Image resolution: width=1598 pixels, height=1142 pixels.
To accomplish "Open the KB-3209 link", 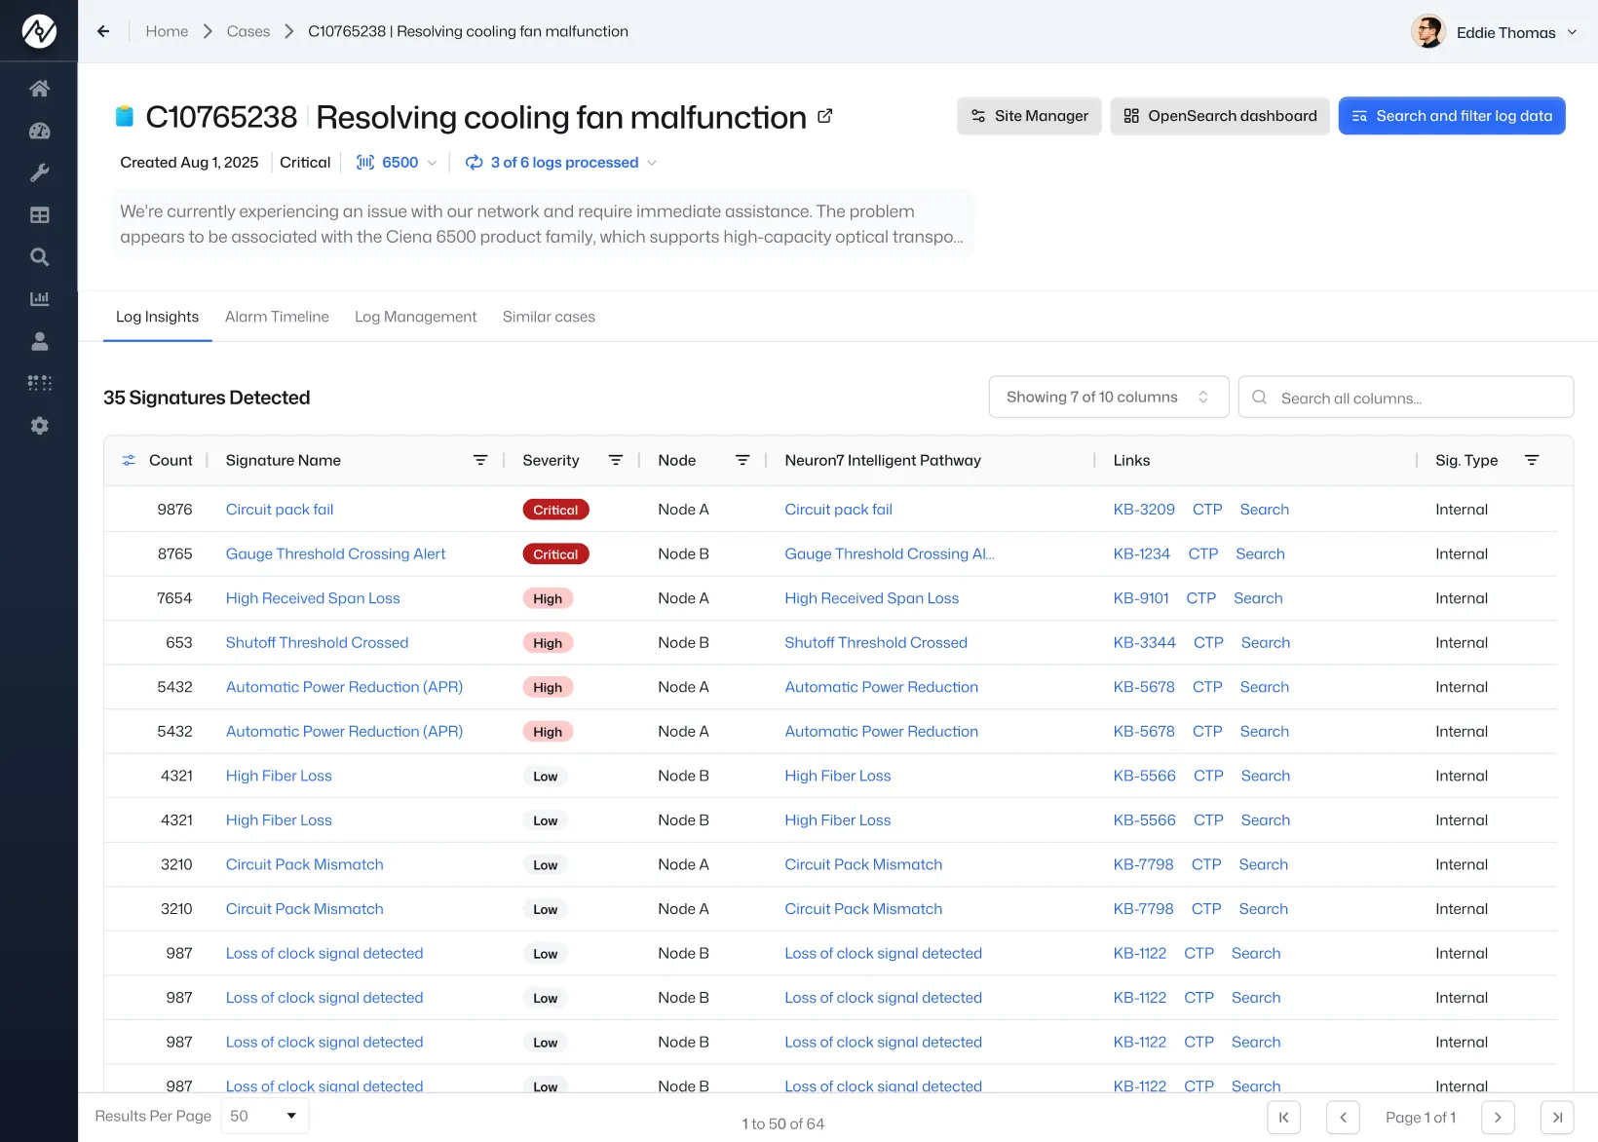I will pos(1144,510).
